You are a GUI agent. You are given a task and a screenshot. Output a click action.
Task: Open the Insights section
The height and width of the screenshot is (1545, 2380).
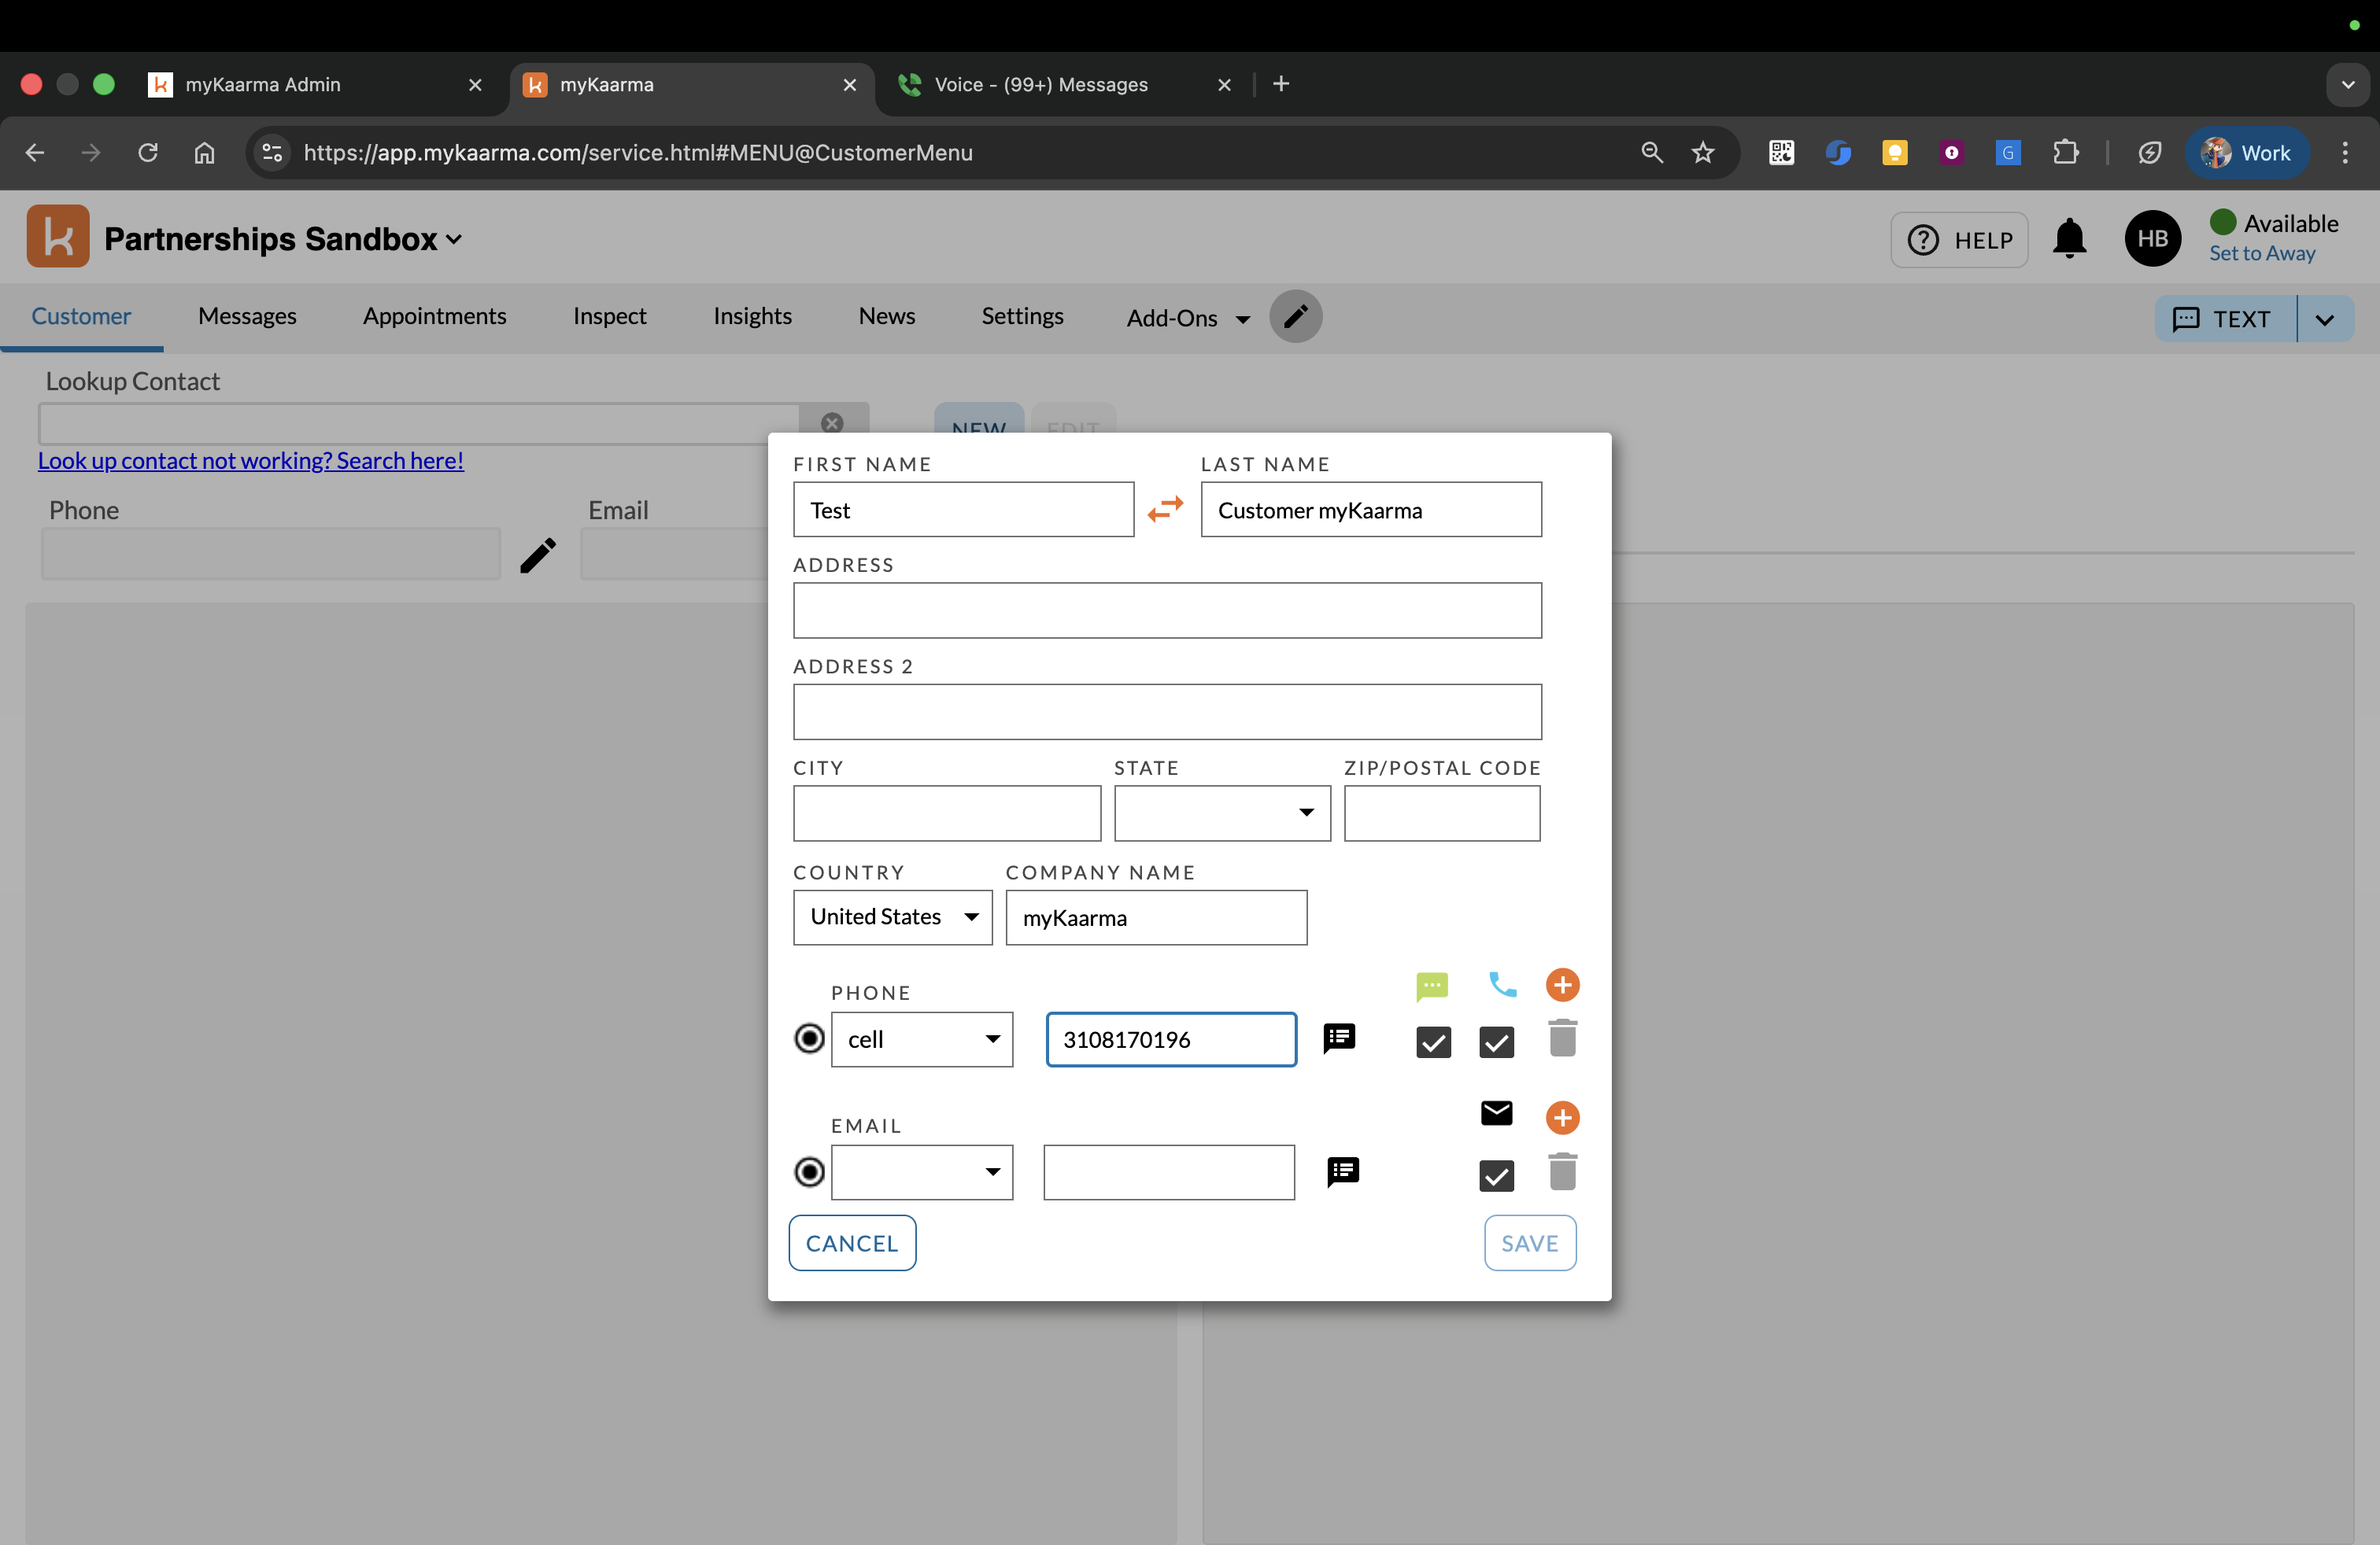[752, 315]
